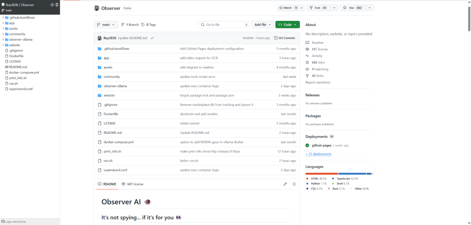The height and width of the screenshot is (225, 471).
Task: Click the MIT license scale icon in About
Action: (307, 50)
